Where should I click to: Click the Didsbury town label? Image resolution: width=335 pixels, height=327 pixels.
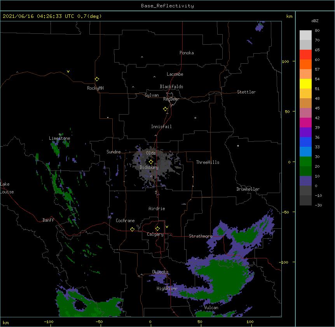point(149,167)
